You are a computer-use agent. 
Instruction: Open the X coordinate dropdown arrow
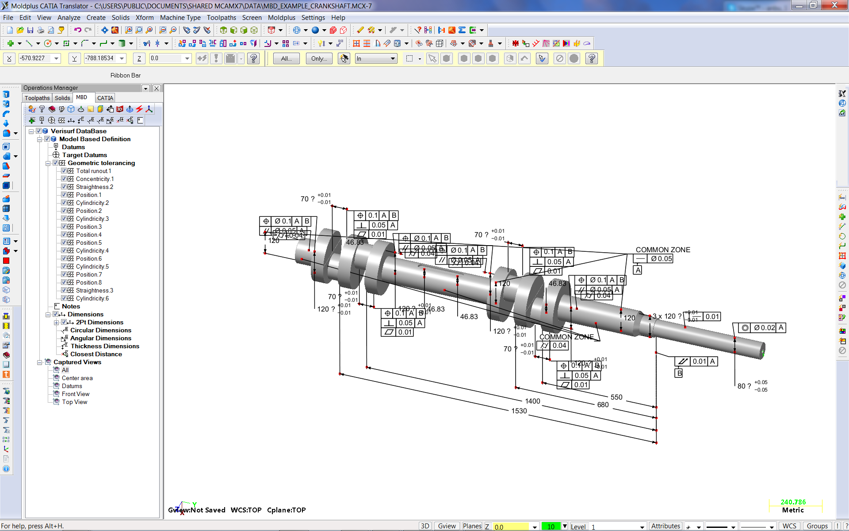[56, 58]
